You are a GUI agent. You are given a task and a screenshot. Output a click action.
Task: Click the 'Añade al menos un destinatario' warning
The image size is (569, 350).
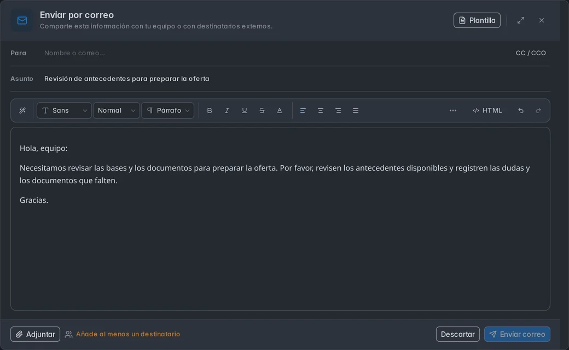click(x=127, y=334)
